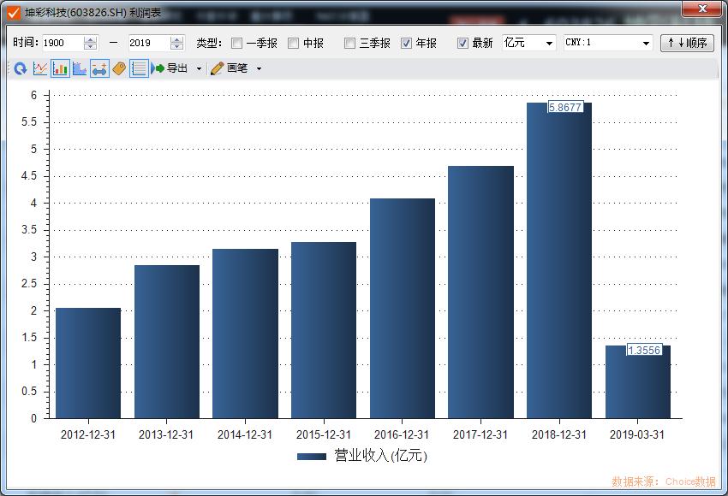Expand the 画笔 dropdown arrow
Image resolution: width=728 pixels, height=496 pixels.
click(x=258, y=68)
